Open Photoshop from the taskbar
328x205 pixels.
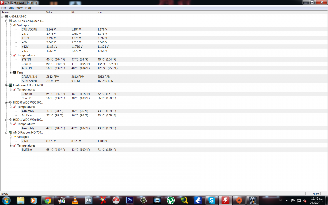click(130, 200)
